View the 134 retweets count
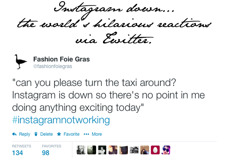The width and height of the screenshot is (228, 158). (x=18, y=153)
